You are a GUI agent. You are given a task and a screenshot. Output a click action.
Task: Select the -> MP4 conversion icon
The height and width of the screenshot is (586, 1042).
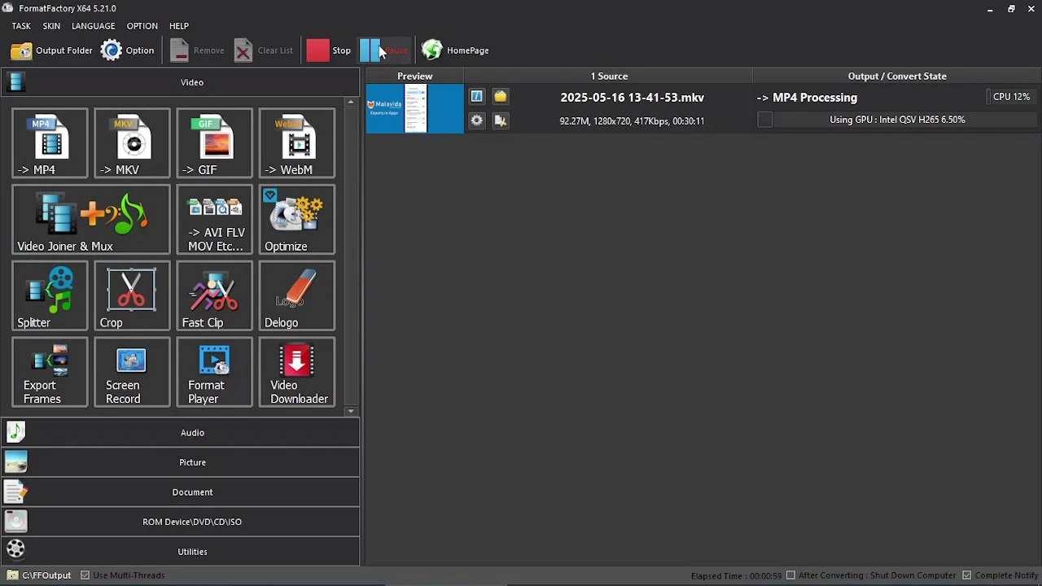[x=50, y=142]
